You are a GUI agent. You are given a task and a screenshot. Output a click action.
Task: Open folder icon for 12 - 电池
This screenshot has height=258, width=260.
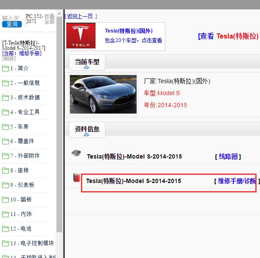pyautogui.click(x=6, y=229)
